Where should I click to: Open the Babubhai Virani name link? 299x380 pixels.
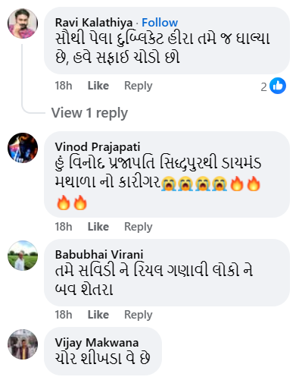point(99,255)
